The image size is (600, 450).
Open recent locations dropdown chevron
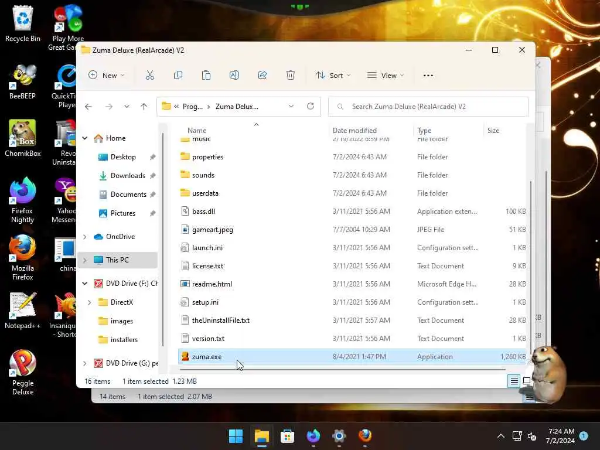127,107
